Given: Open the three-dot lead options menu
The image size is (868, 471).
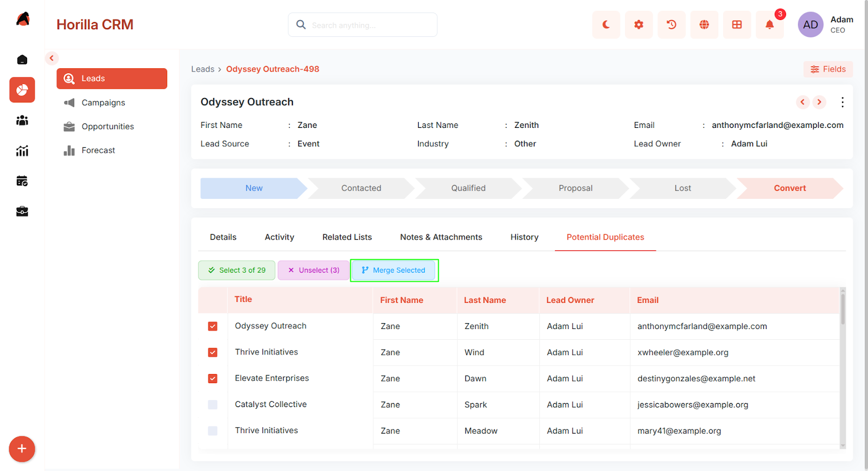Looking at the screenshot, I should click(x=843, y=102).
